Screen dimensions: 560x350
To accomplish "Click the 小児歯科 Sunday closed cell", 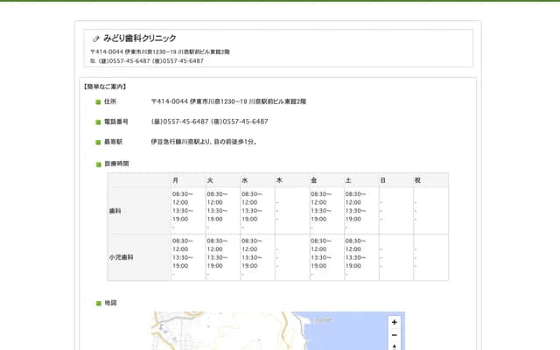I will [396, 257].
